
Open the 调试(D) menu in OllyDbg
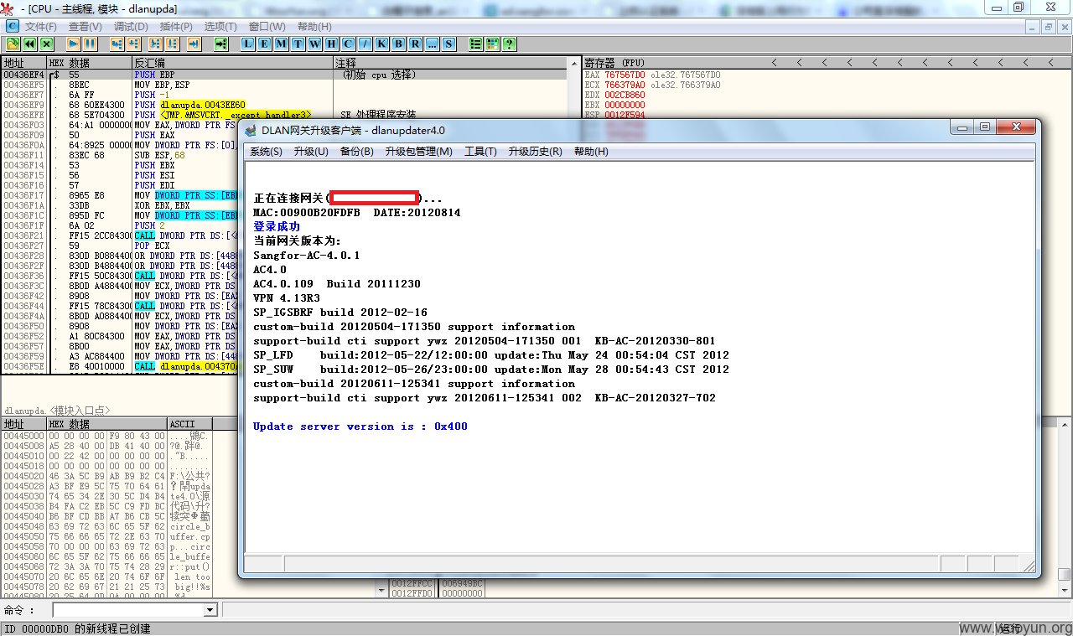coord(131,27)
